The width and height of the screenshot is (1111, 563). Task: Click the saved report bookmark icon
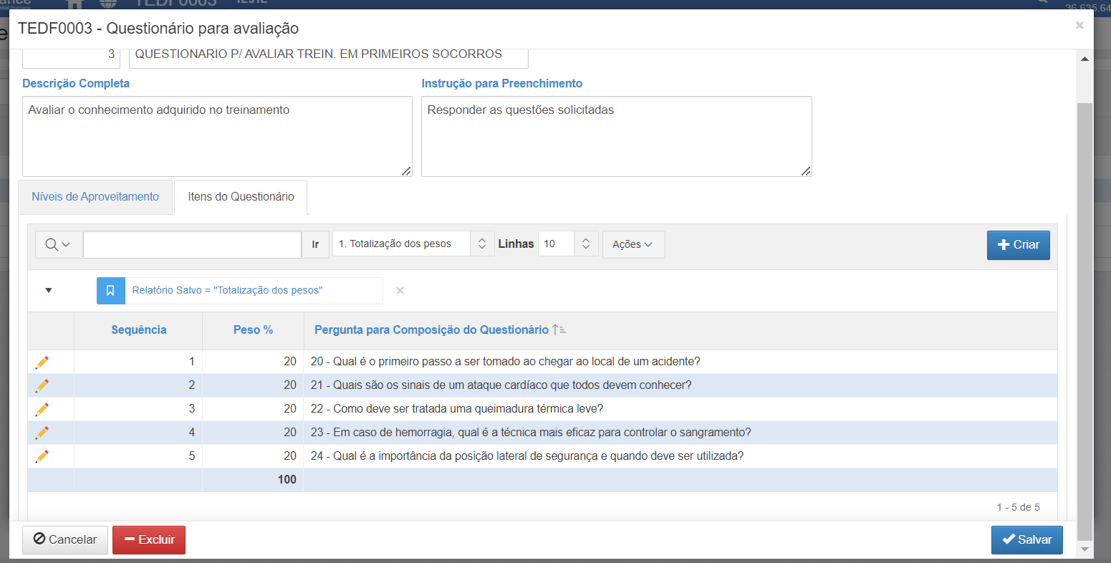pyautogui.click(x=110, y=291)
